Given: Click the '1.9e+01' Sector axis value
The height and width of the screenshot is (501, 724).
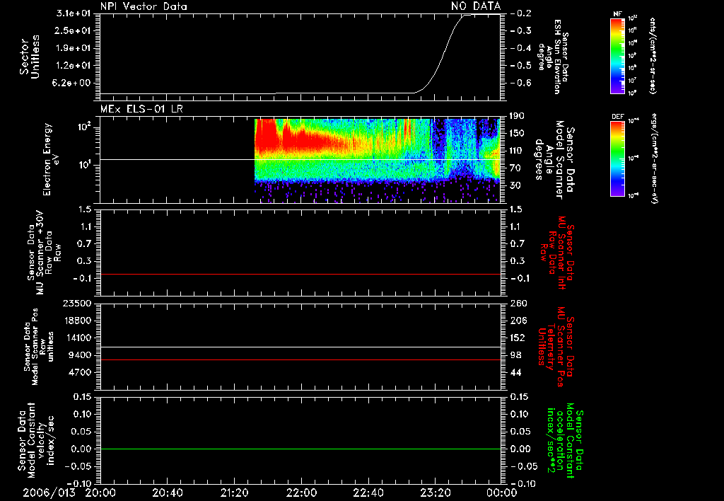Looking at the screenshot, I should pyautogui.click(x=74, y=48).
